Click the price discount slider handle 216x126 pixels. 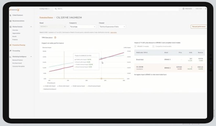click(x=101, y=78)
